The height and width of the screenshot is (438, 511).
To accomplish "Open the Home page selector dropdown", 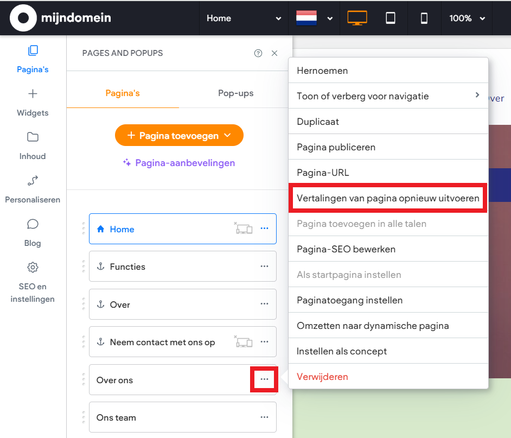I will (x=244, y=18).
